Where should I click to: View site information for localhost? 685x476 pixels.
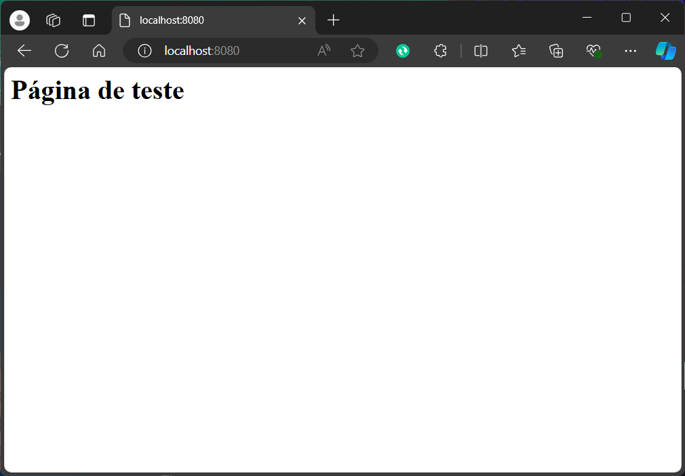pos(144,51)
